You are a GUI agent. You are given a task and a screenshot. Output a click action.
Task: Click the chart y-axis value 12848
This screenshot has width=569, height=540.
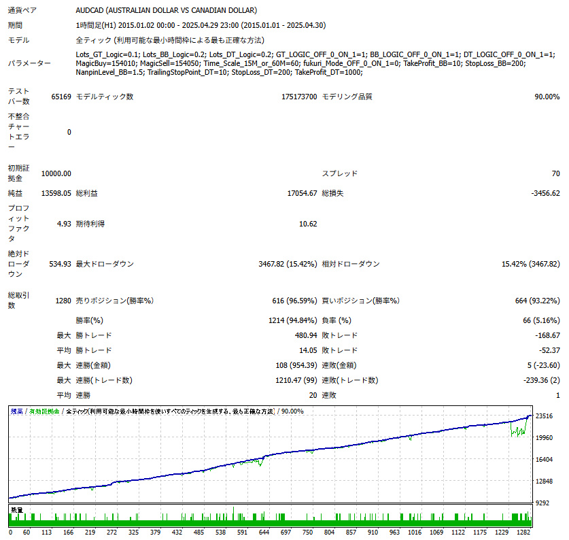tap(545, 481)
